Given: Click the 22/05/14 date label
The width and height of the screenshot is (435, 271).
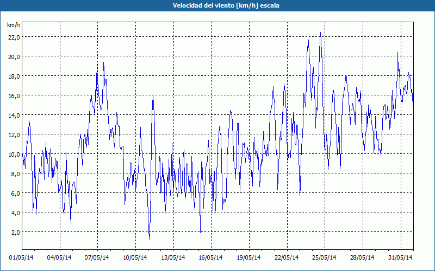Looking at the screenshot, I should (x=287, y=257).
